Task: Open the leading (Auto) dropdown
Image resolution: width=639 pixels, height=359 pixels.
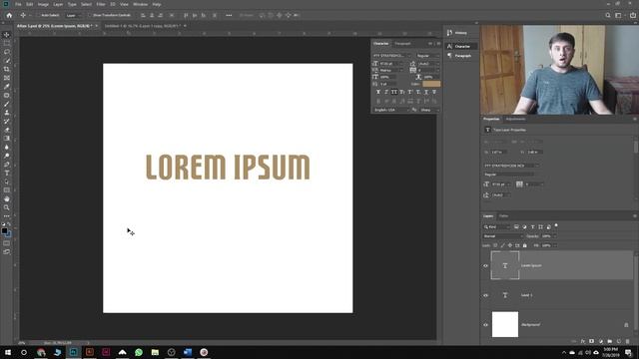Action: click(428, 64)
